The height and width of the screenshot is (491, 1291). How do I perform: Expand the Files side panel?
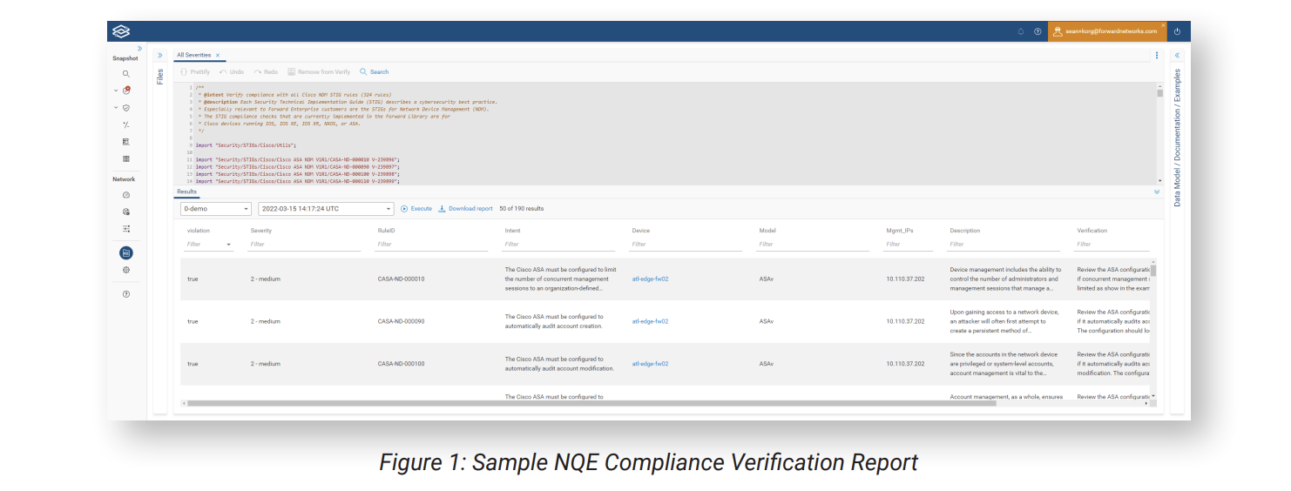pyautogui.click(x=159, y=55)
